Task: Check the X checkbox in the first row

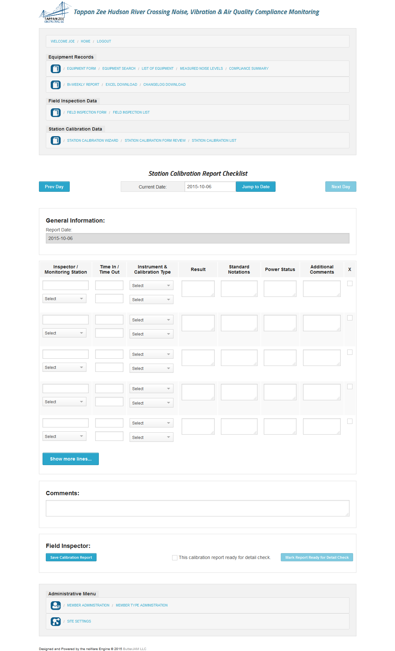Action: coord(350,284)
